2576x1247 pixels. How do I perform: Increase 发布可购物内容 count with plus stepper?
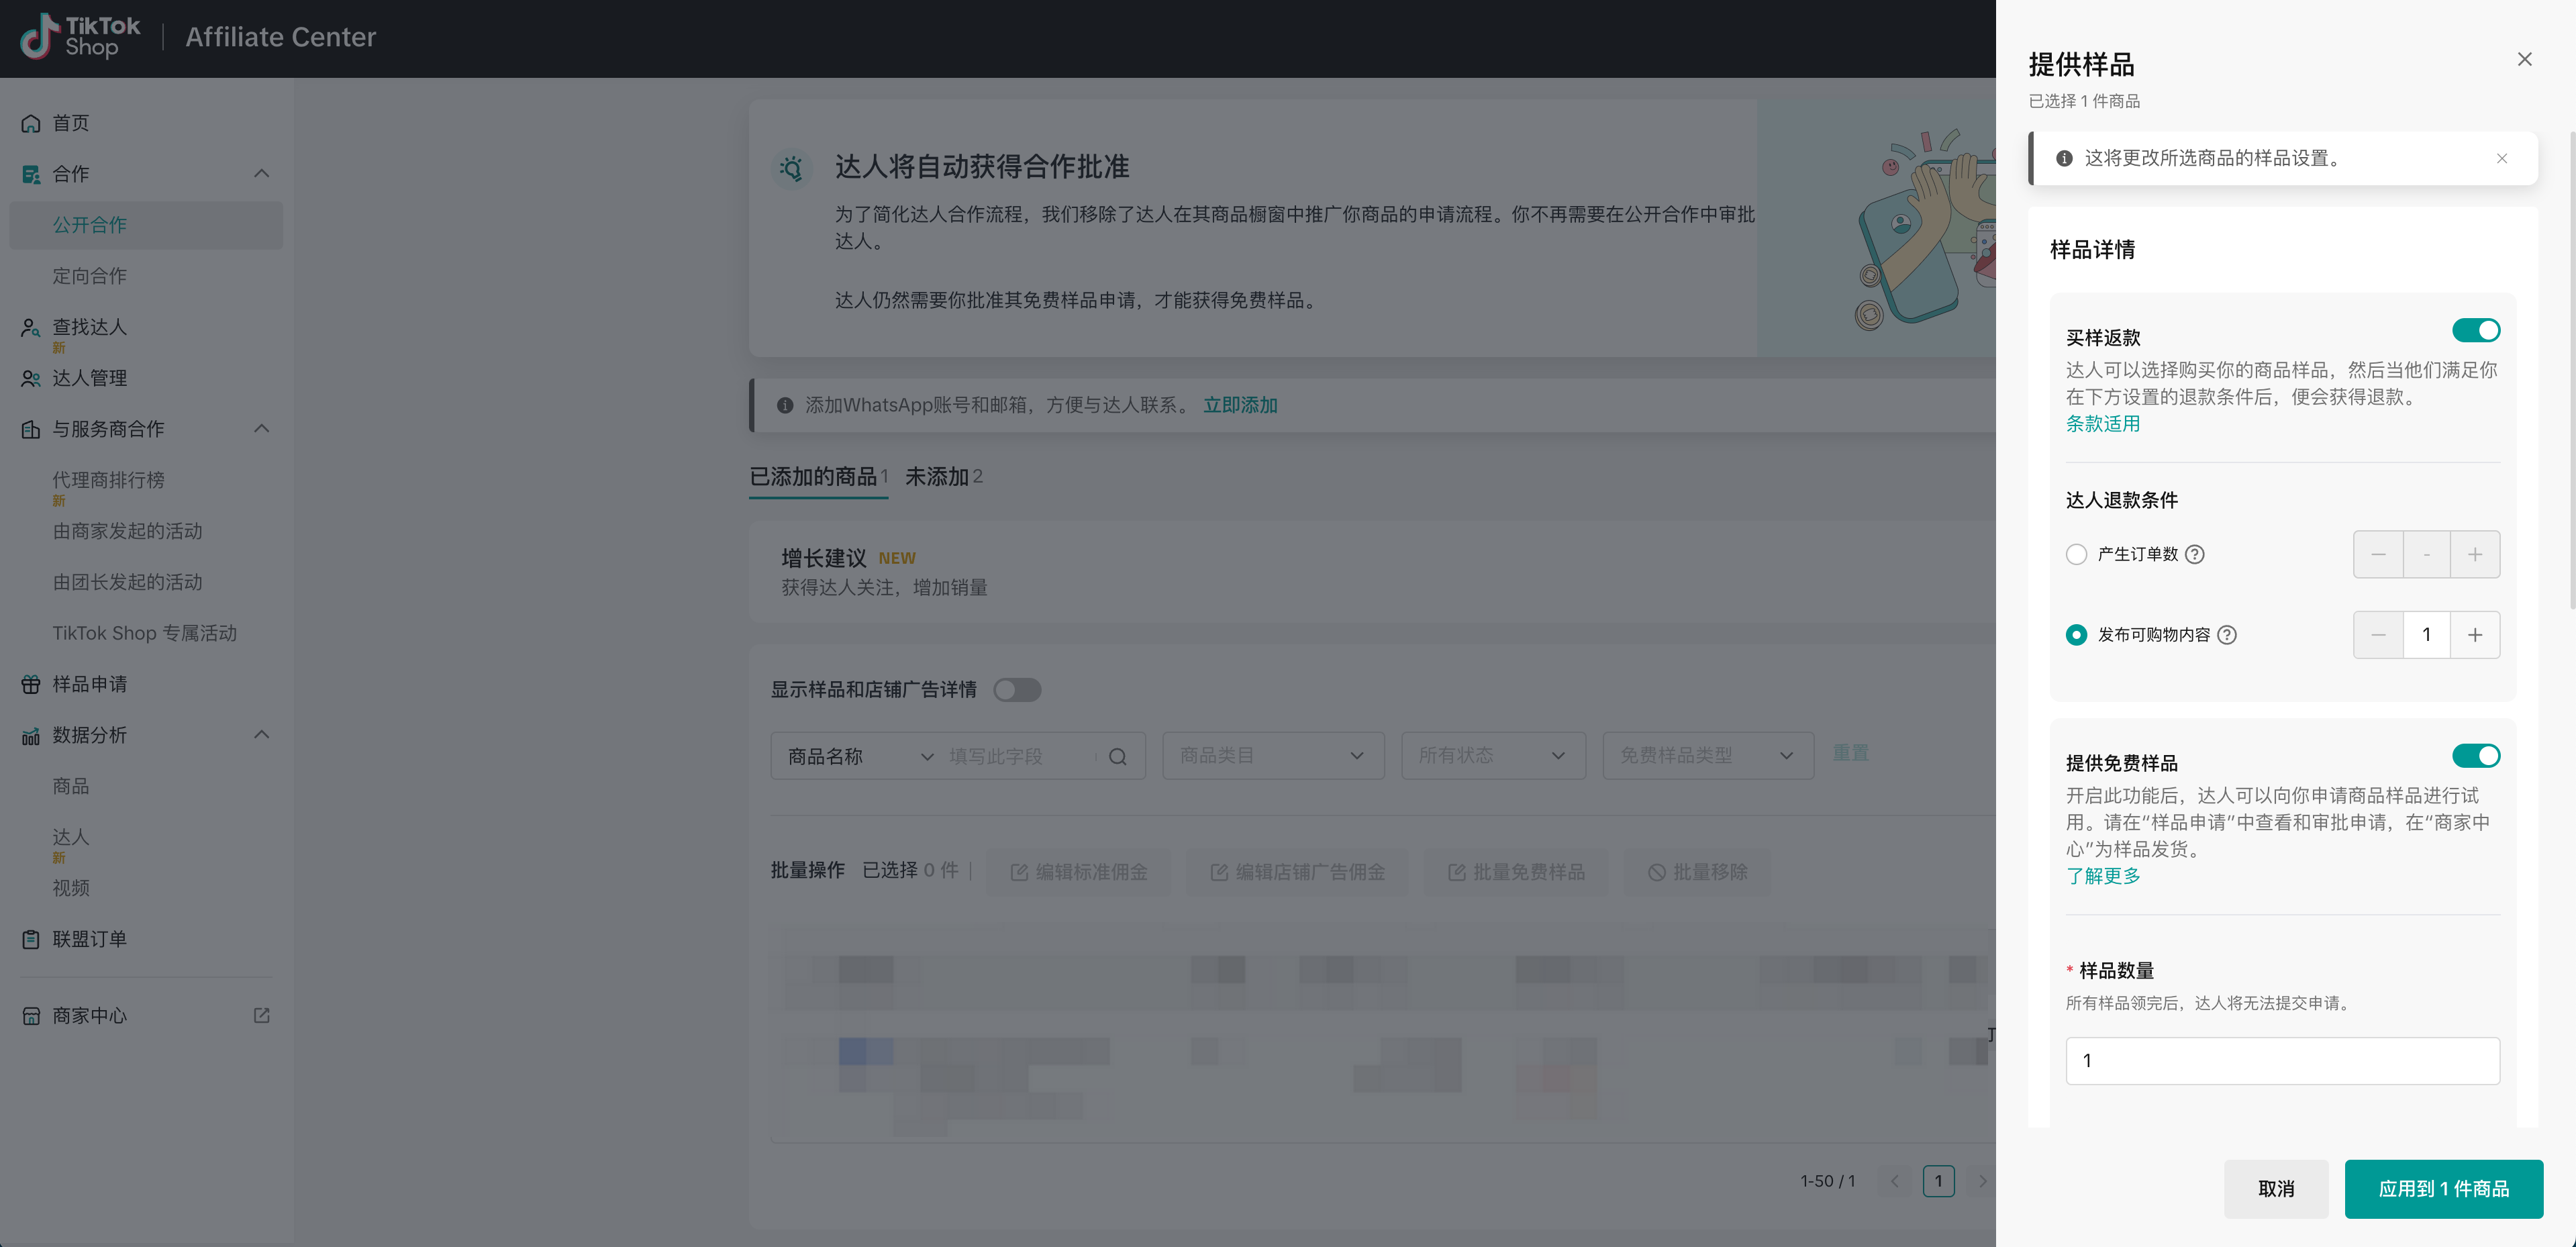[2476, 635]
